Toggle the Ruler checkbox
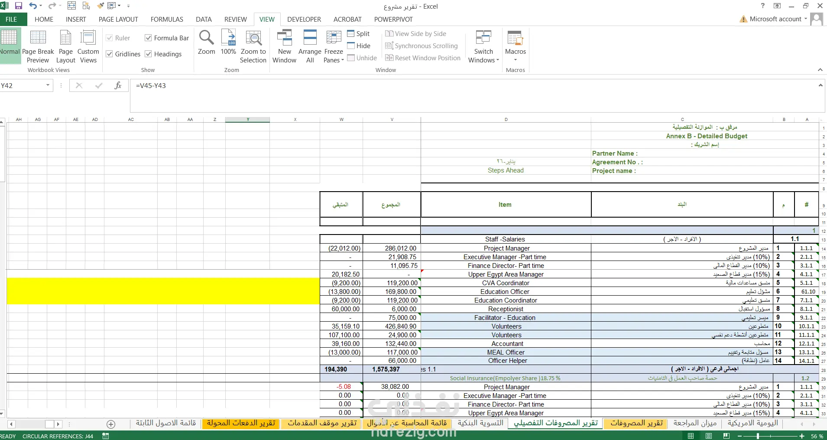This screenshot has width=827, height=440. (109, 38)
